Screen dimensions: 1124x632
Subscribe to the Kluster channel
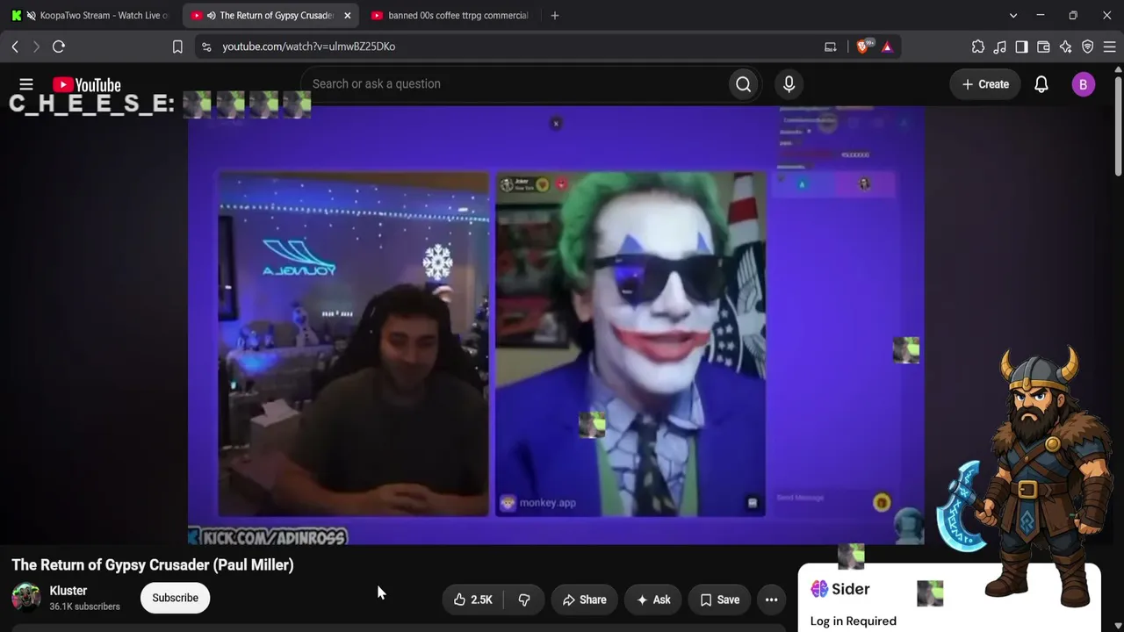click(x=175, y=598)
